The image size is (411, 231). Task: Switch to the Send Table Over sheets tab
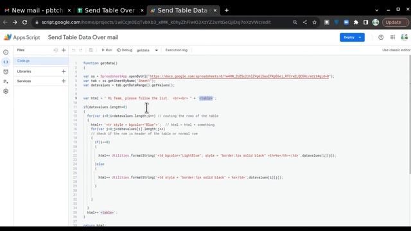pyautogui.click(x=110, y=10)
